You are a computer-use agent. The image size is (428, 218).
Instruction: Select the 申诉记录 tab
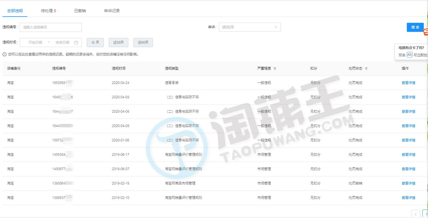coord(112,11)
